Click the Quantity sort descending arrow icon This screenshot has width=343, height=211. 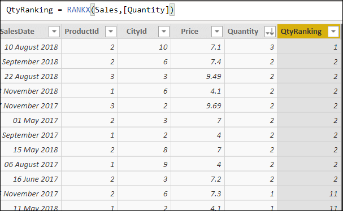[x=270, y=32]
